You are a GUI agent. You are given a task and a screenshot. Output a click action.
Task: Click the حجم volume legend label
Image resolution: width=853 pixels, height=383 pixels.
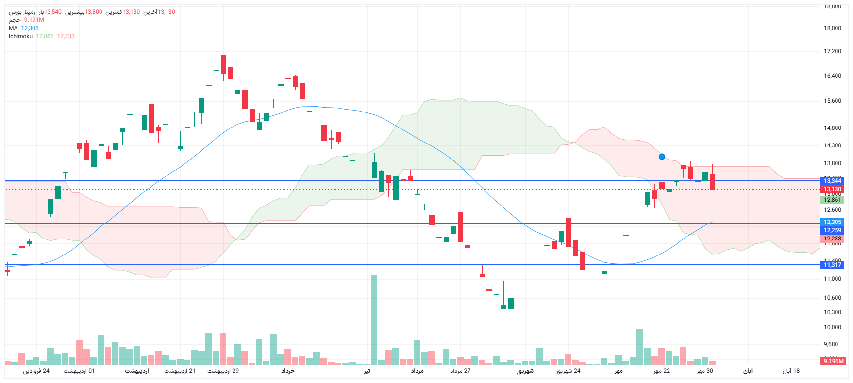(x=15, y=20)
